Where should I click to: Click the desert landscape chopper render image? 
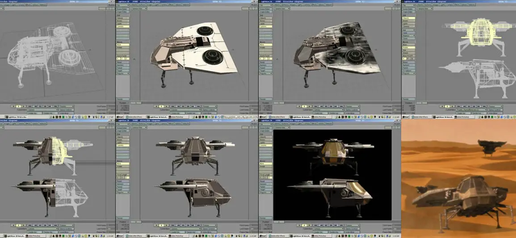458,179
